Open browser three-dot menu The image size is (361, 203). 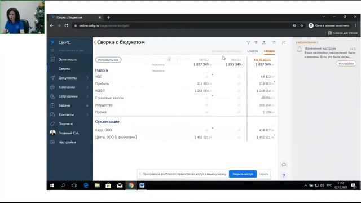pyautogui.click(x=355, y=25)
